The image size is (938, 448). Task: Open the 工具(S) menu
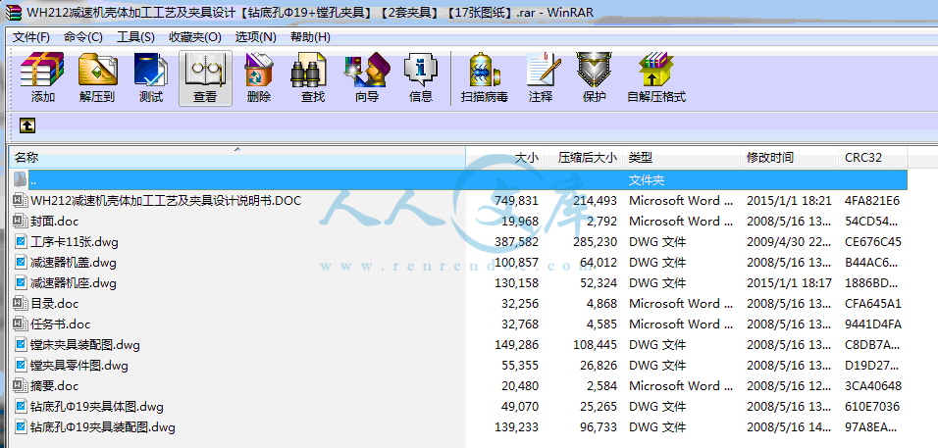tap(135, 37)
